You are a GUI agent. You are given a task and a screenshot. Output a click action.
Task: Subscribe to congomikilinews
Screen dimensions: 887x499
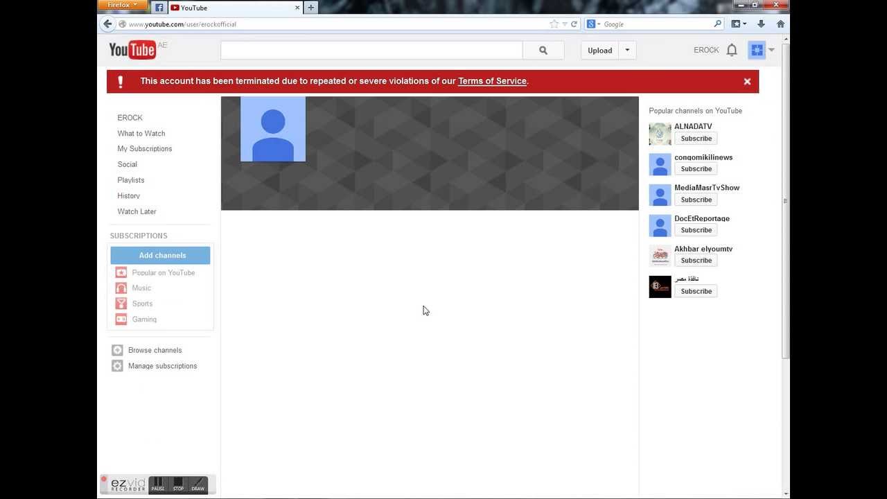click(x=696, y=169)
